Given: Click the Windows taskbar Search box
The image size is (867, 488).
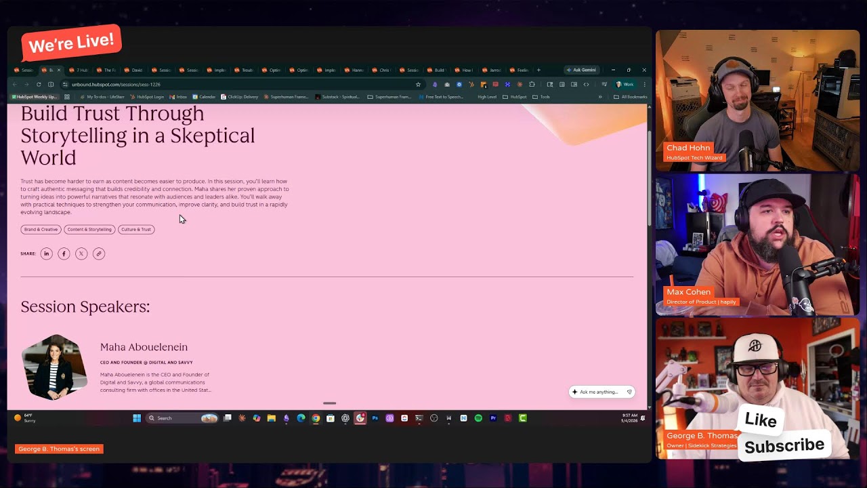Looking at the screenshot, I should point(182,418).
